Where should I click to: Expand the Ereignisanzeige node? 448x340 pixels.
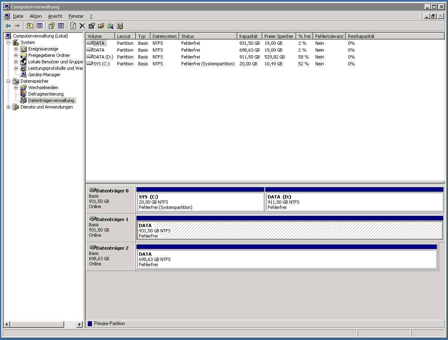point(16,49)
